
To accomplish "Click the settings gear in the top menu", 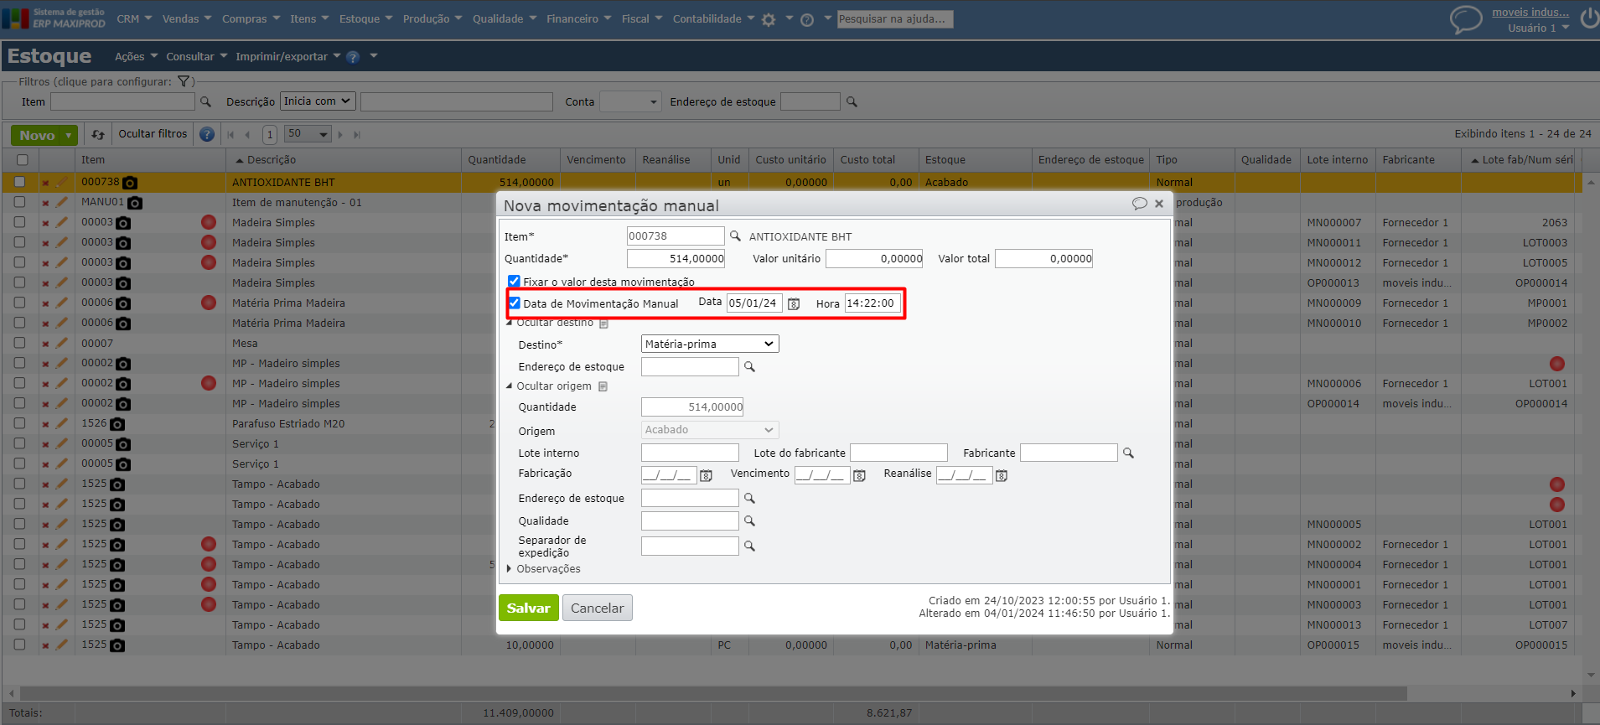I will pyautogui.click(x=769, y=19).
